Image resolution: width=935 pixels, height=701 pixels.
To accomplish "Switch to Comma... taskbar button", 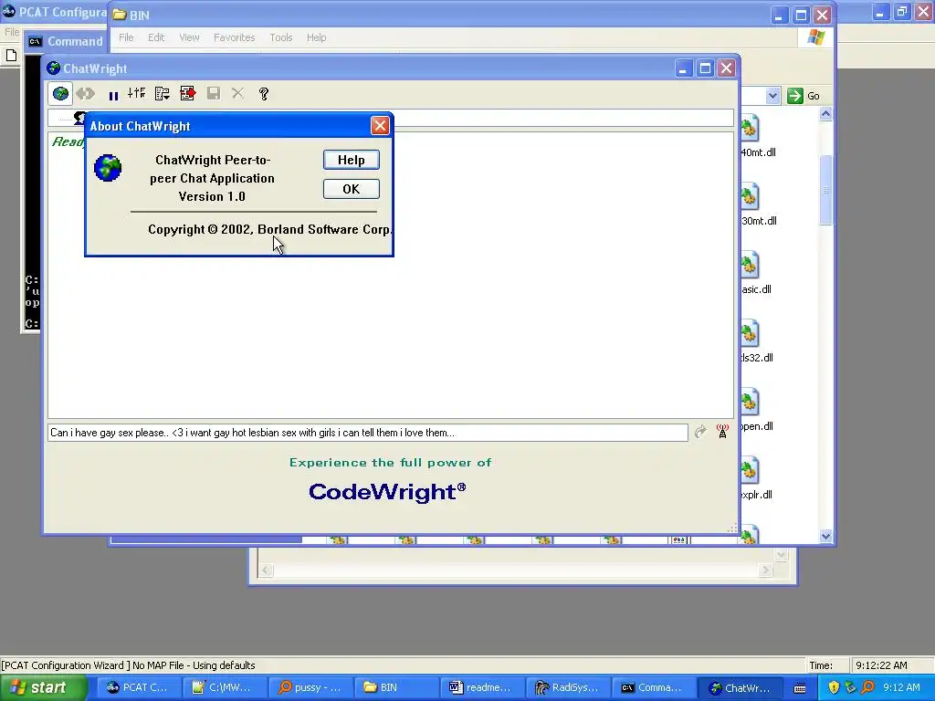I will coord(653,688).
